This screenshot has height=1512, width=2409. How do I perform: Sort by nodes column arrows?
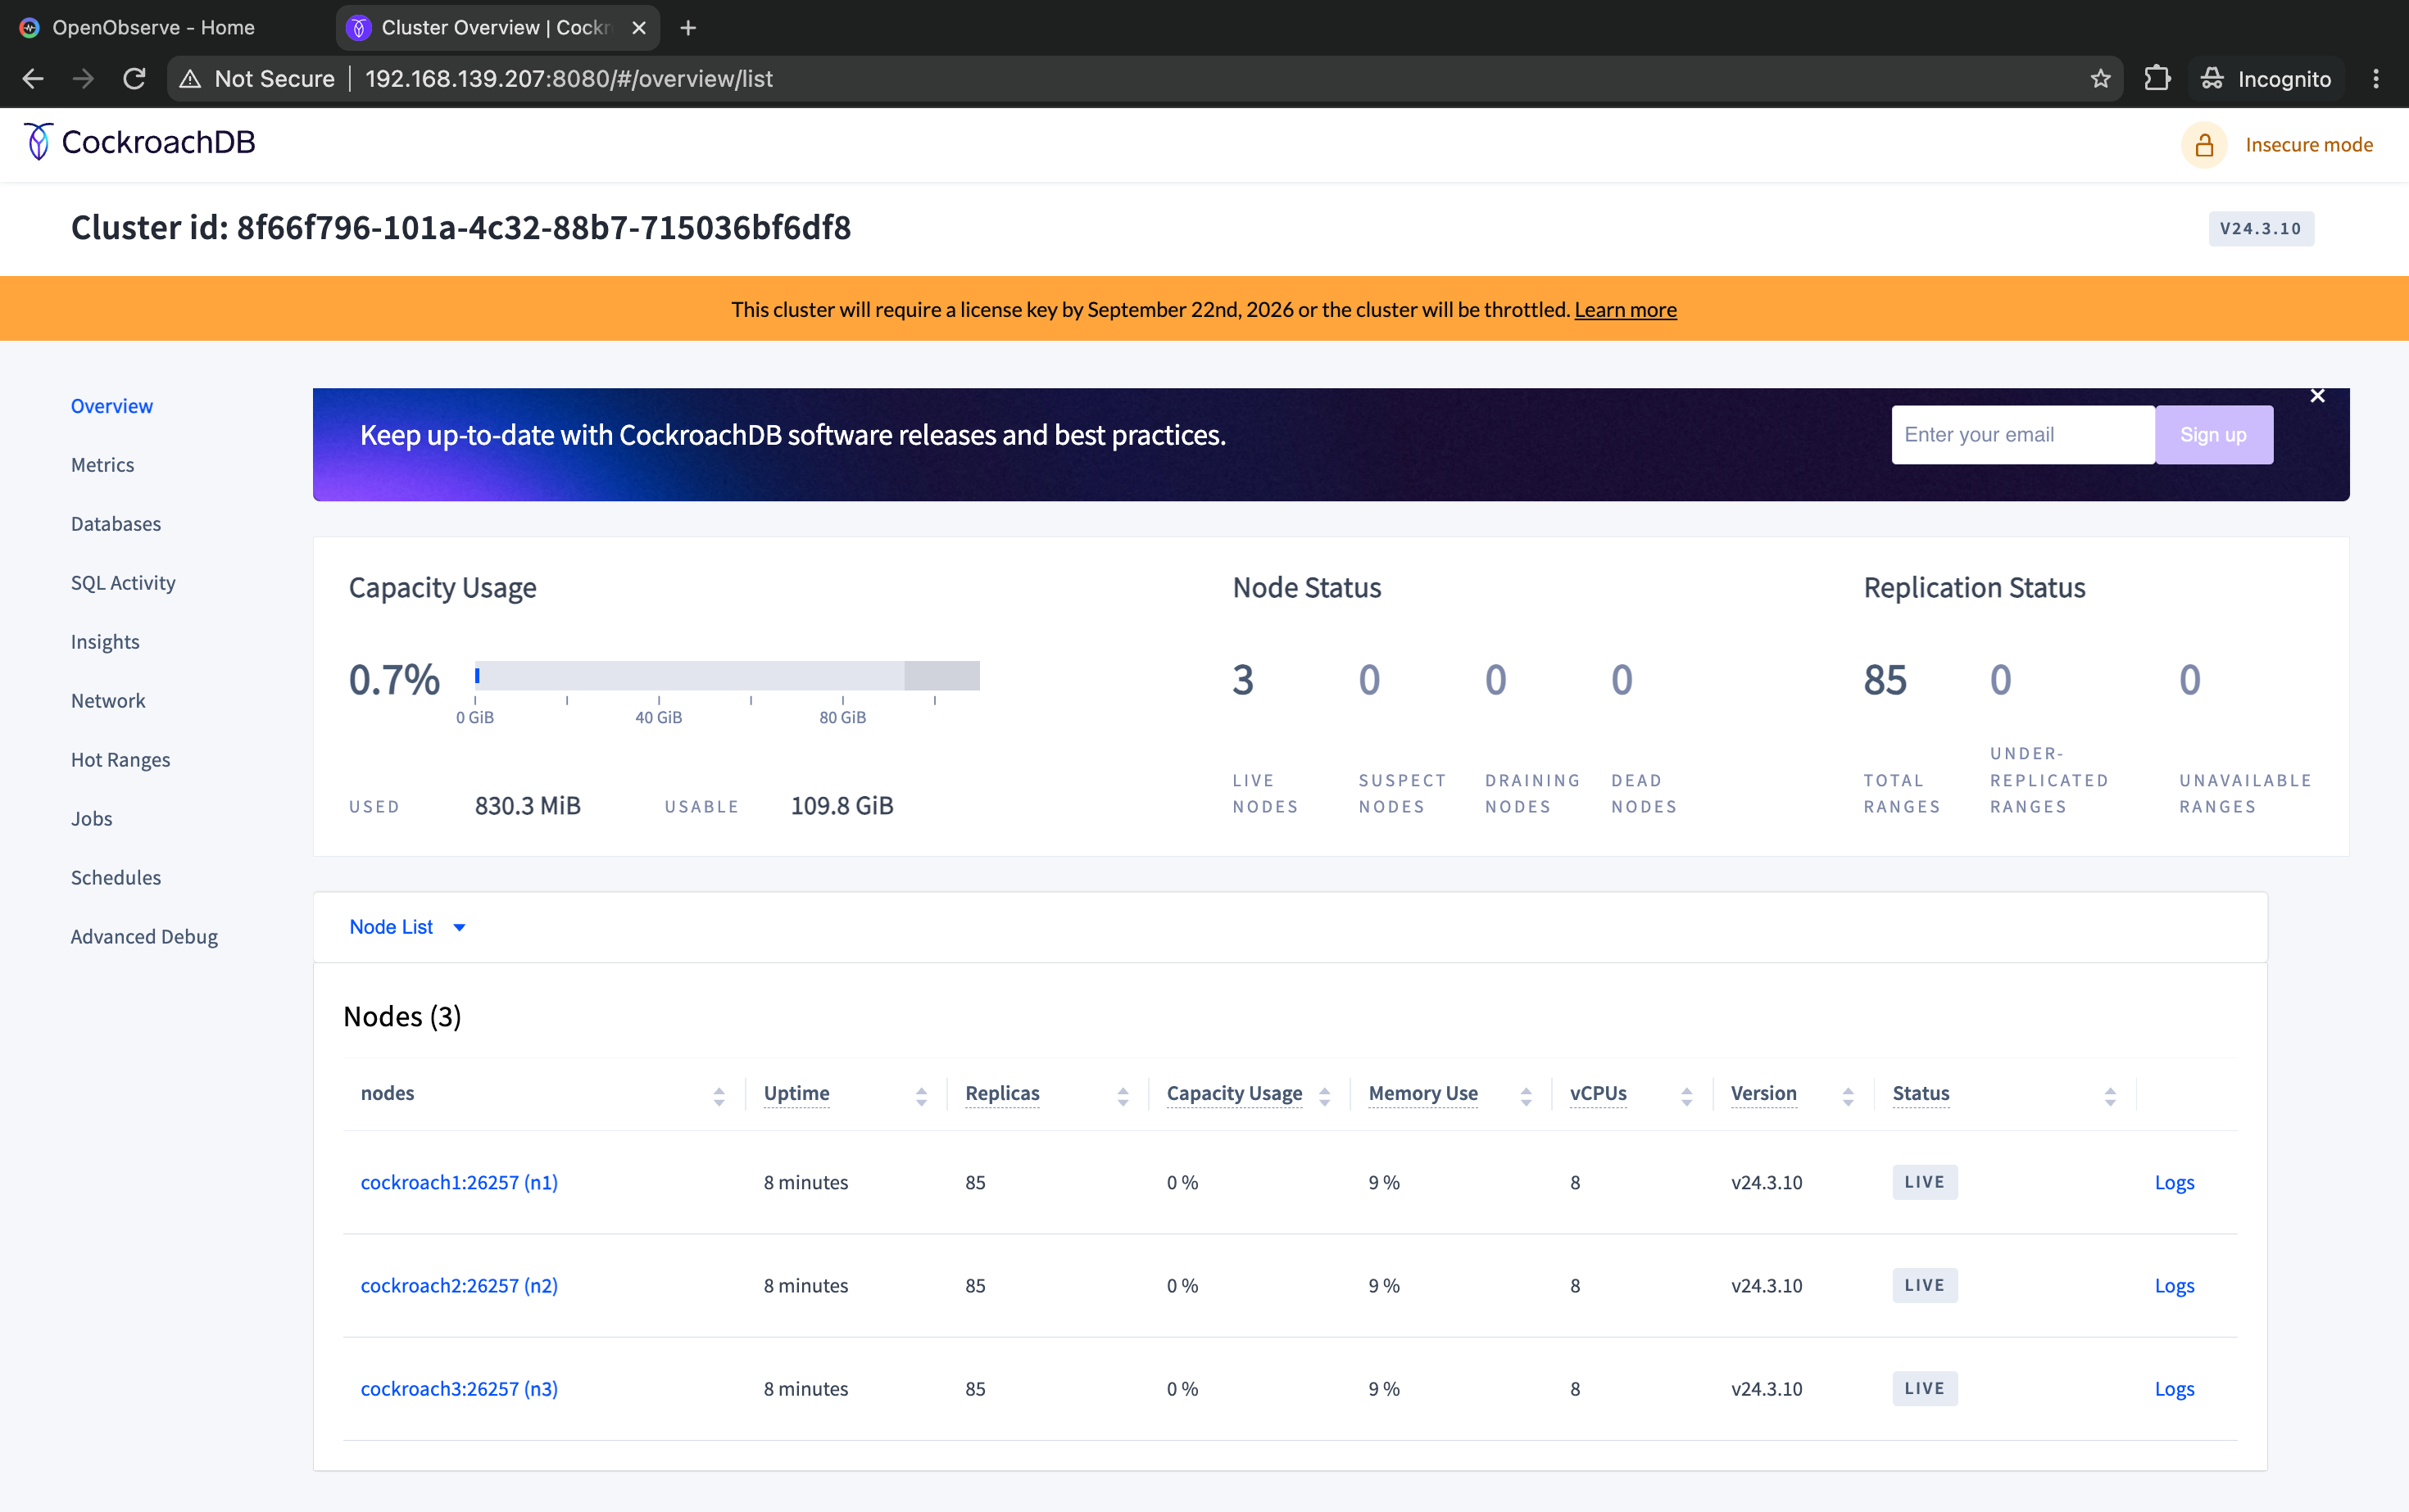pyautogui.click(x=719, y=1097)
